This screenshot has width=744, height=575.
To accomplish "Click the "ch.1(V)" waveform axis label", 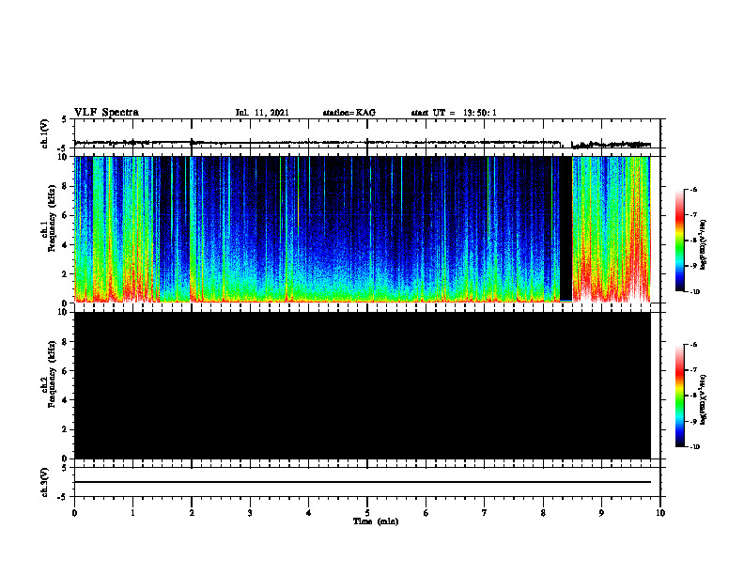I will (x=44, y=133).
